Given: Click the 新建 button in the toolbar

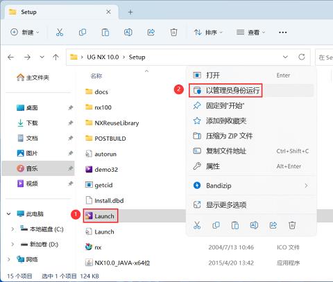Looking at the screenshot, I should coord(25,33).
